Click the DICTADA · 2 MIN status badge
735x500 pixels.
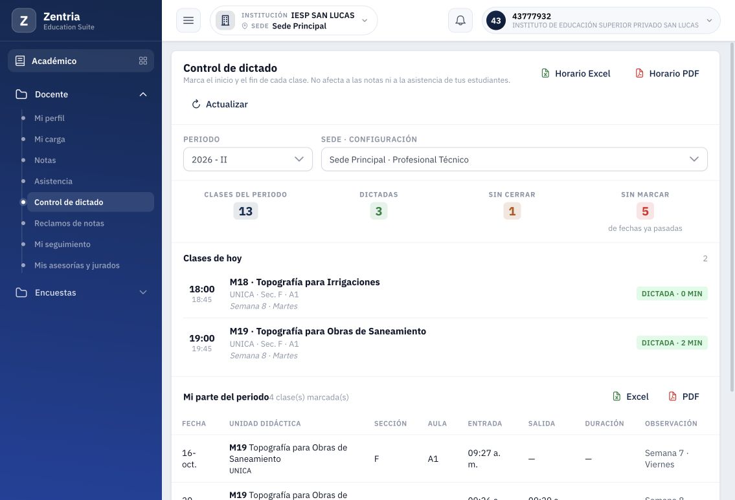coord(672,343)
